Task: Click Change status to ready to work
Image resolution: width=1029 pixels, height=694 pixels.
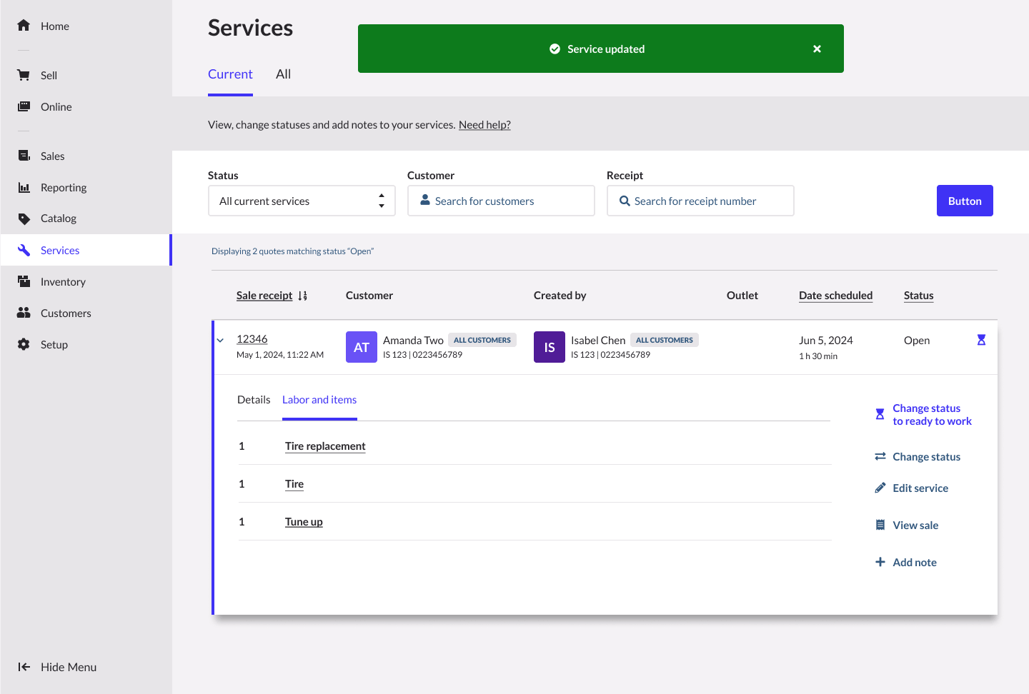Action: [x=931, y=415]
